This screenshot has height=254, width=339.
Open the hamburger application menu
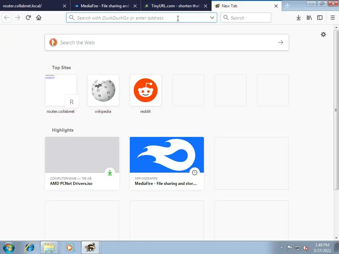(333, 18)
